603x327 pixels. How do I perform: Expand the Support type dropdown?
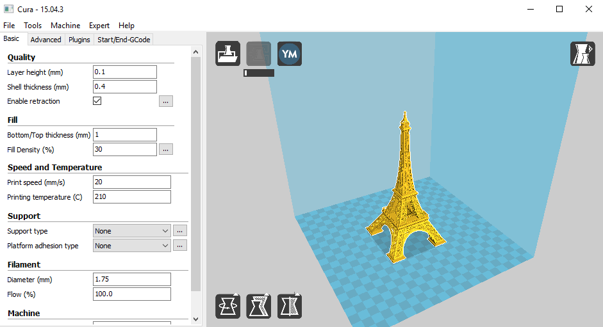click(132, 230)
